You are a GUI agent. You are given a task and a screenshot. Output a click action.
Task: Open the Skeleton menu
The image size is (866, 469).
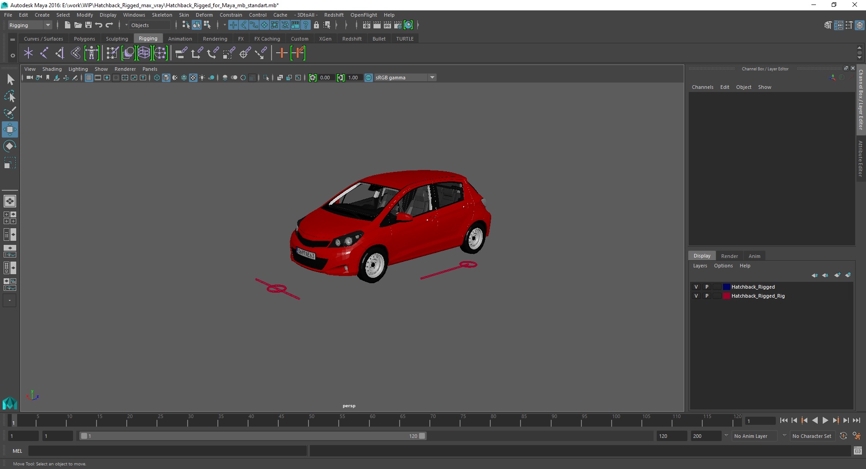pyautogui.click(x=162, y=15)
